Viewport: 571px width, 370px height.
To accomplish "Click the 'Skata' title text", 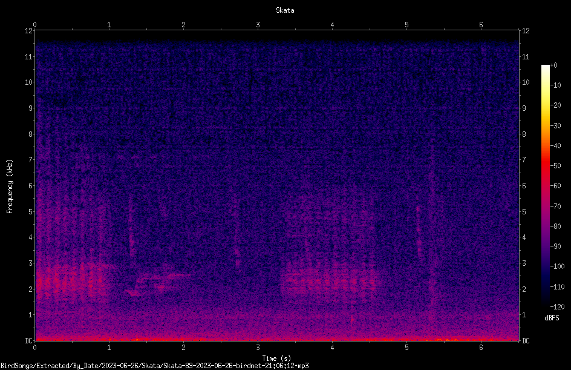I will point(285,10).
